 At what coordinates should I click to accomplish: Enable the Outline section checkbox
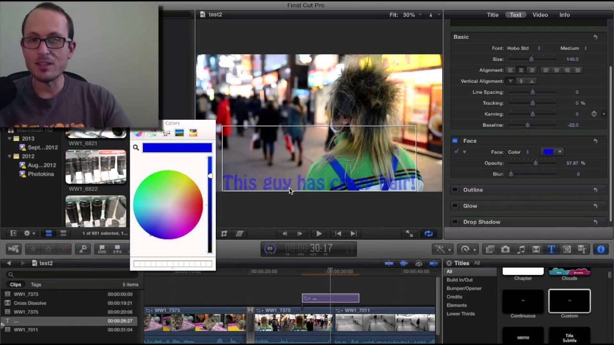(455, 190)
